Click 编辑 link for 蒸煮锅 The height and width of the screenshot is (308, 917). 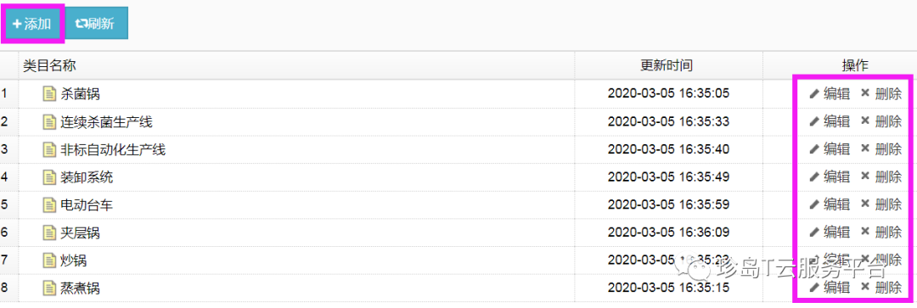point(836,288)
